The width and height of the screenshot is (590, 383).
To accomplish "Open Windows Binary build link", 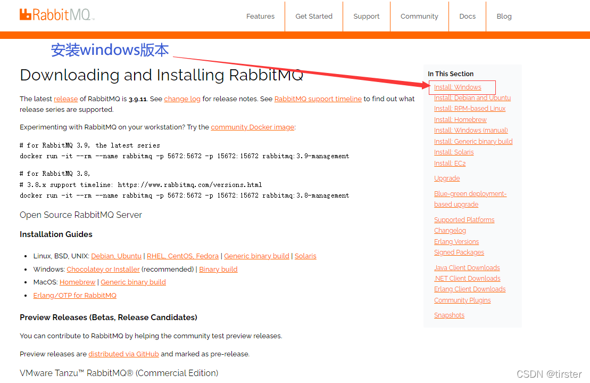I will [x=218, y=269].
